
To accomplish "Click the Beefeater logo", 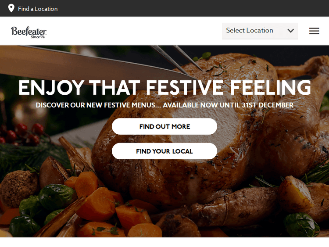I will pyautogui.click(x=29, y=32).
